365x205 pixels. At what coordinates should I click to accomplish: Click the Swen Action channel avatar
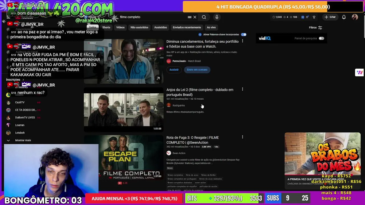tap(169, 153)
